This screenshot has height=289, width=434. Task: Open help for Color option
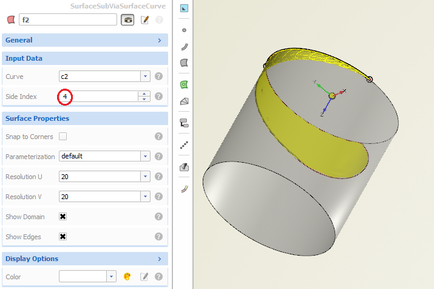[x=158, y=276]
